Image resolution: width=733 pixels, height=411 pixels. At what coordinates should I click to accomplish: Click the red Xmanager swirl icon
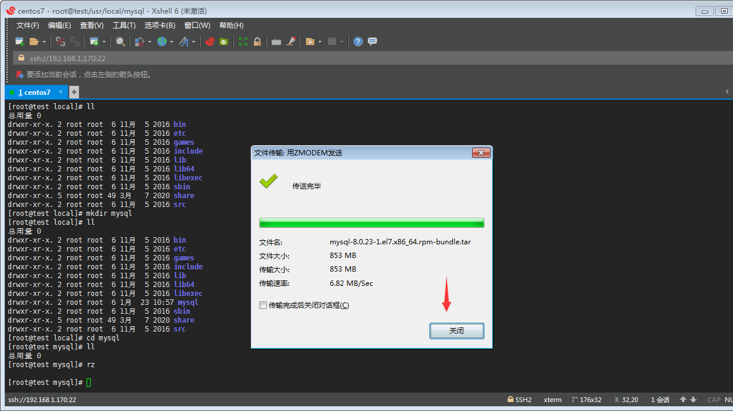tap(209, 42)
